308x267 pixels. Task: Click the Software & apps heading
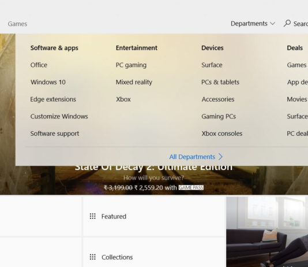point(54,48)
